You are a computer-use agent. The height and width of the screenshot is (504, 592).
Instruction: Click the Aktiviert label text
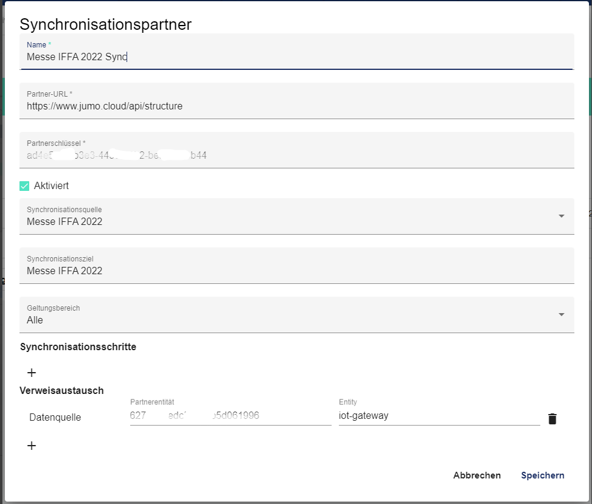click(x=51, y=186)
